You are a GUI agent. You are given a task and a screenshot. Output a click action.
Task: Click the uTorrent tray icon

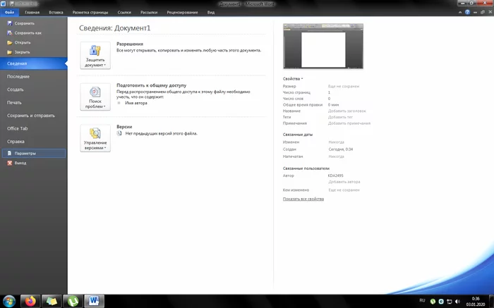point(433,302)
